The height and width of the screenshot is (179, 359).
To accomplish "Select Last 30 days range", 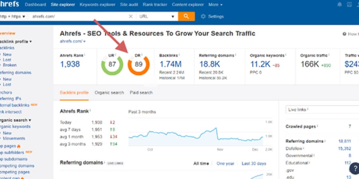I will pyautogui.click(x=254, y=163).
